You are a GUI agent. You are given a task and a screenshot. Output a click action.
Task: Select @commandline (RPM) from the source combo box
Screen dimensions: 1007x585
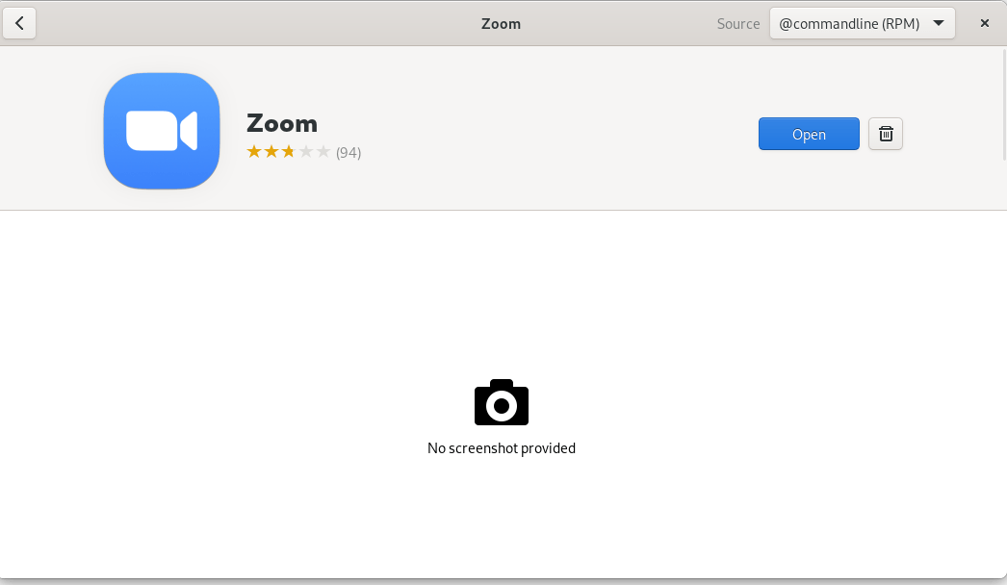(862, 23)
